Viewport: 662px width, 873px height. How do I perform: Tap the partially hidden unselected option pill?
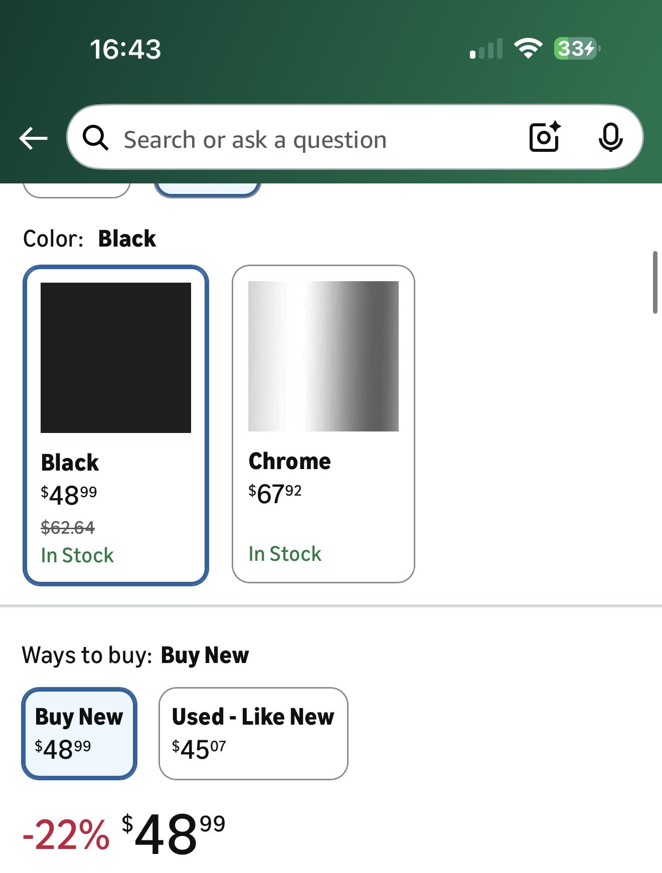coord(77,190)
